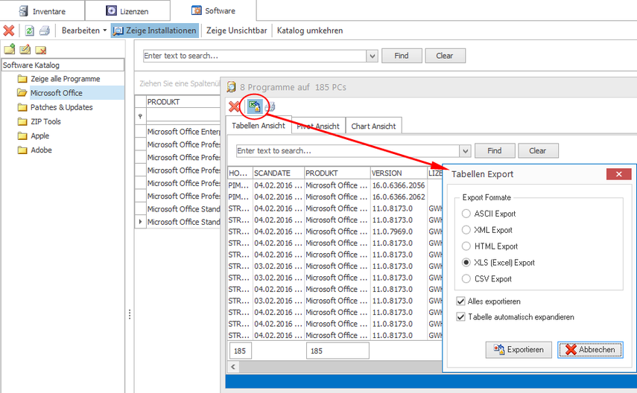This screenshot has height=393, width=637.
Task: Click the Patches & Updates folder icon
Action: click(x=22, y=107)
